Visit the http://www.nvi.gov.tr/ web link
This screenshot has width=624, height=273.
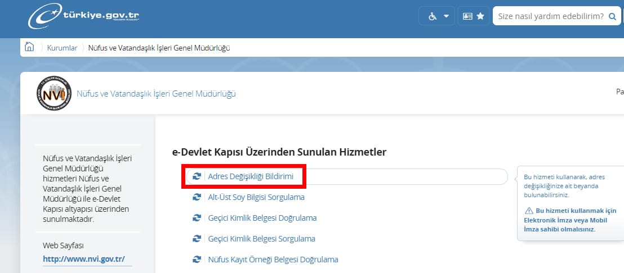click(x=84, y=260)
